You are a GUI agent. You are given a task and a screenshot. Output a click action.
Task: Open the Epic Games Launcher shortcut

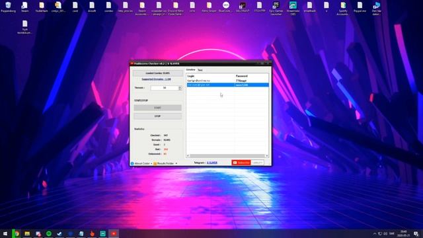click(x=276, y=9)
